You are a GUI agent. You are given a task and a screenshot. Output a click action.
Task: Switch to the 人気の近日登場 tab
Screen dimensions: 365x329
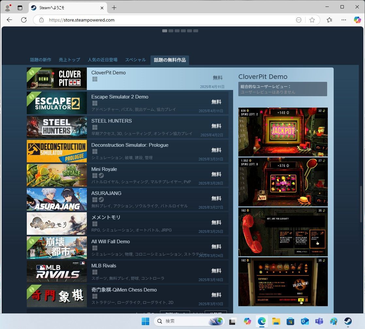(103, 60)
